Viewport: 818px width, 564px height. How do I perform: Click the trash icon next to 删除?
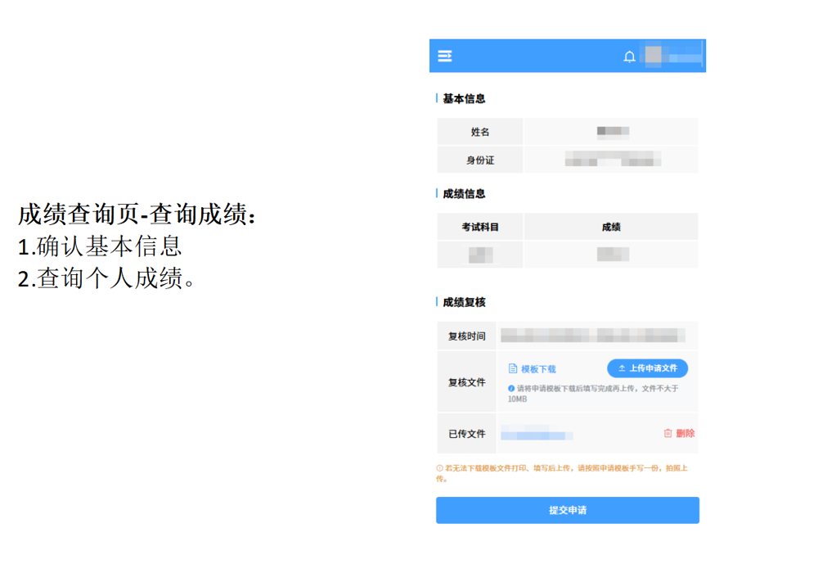pyautogui.click(x=667, y=433)
